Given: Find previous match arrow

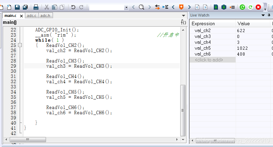Looking at the screenshot, I should (x=133, y=7).
